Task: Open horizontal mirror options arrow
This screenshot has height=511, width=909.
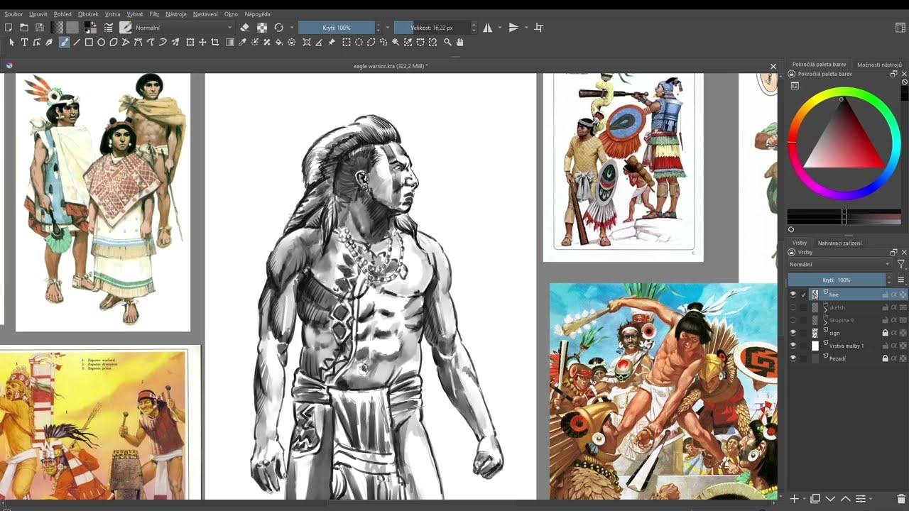Action: click(x=500, y=28)
